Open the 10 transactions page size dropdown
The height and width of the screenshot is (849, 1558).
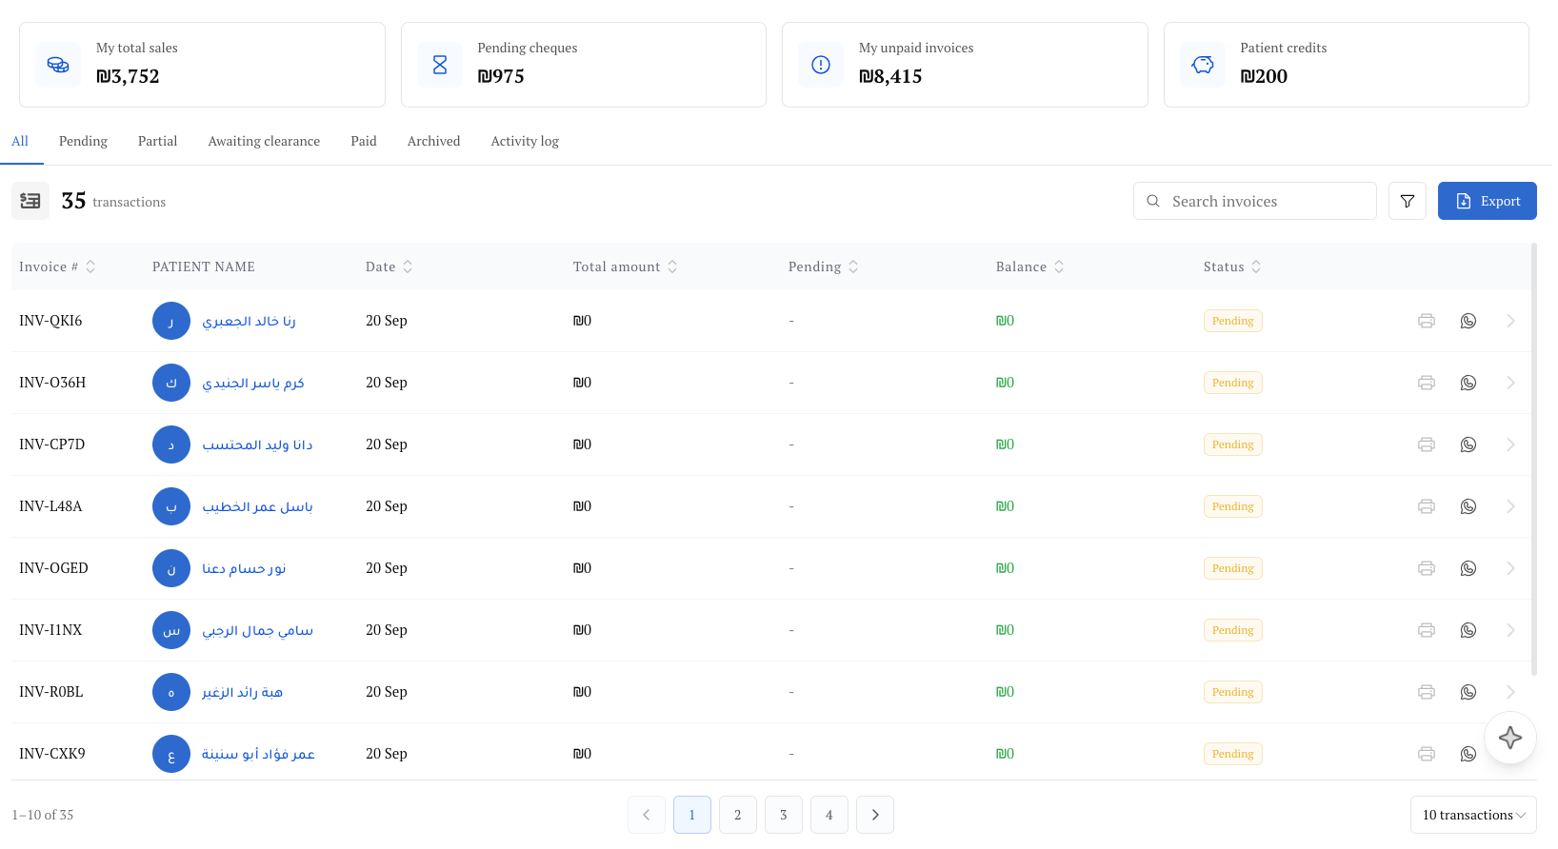pyautogui.click(x=1473, y=815)
